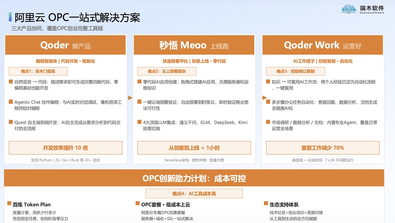This screenshot has width=395, height=223.
Task: Click bullet text 零代码AI应用创建
Action: pyautogui.click(x=160, y=82)
